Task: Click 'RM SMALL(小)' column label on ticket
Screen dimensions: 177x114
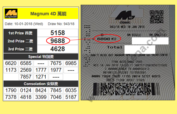Action: coord(158,35)
